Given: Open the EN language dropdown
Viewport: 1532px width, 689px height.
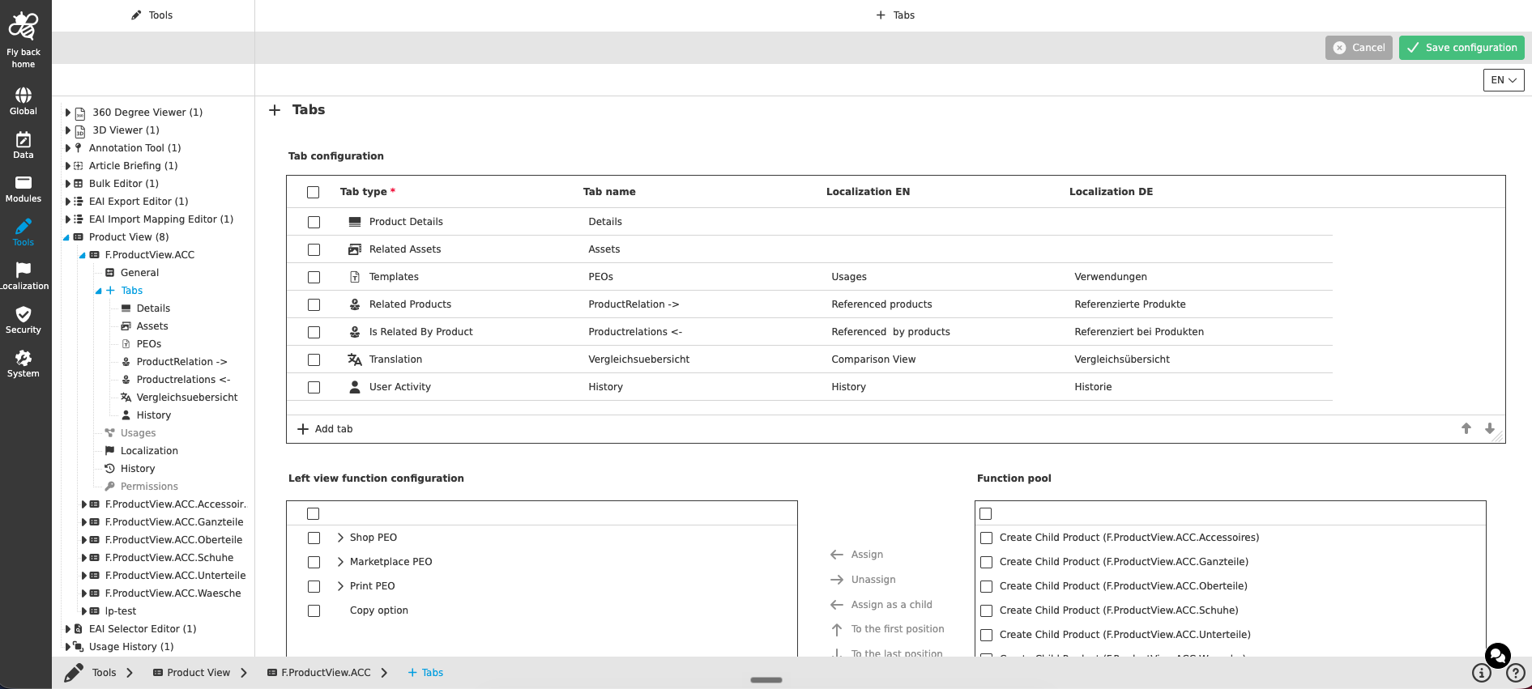Looking at the screenshot, I should [x=1504, y=80].
